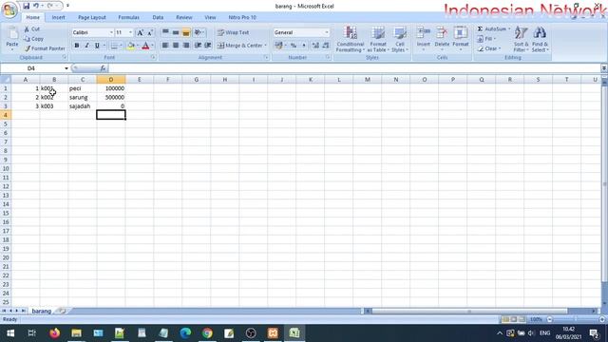The image size is (608, 342).
Task: Switch to Page Layout tab
Action: click(x=92, y=17)
